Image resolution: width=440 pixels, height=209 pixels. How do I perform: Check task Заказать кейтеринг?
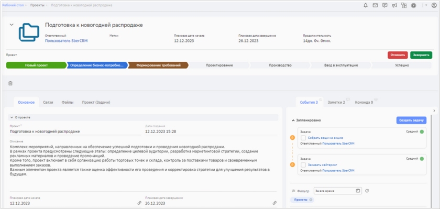(303, 164)
